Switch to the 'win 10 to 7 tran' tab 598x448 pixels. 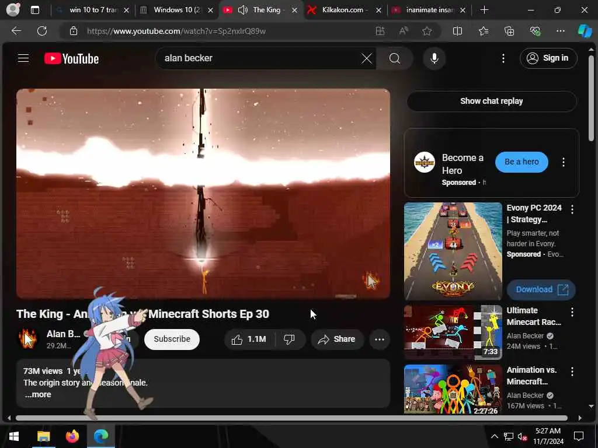(94, 10)
